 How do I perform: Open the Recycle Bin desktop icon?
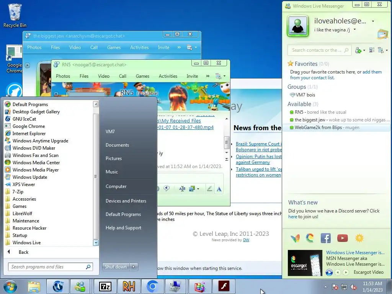click(15, 15)
